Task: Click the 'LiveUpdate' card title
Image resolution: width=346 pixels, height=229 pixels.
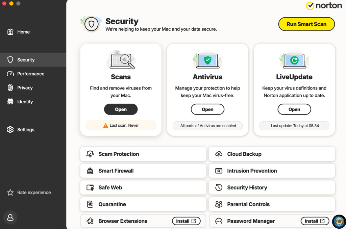Action: [x=294, y=77]
